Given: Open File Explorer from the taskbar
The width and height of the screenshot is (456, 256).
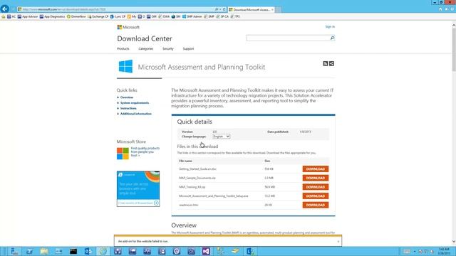Looking at the screenshot, I should click(44, 251).
